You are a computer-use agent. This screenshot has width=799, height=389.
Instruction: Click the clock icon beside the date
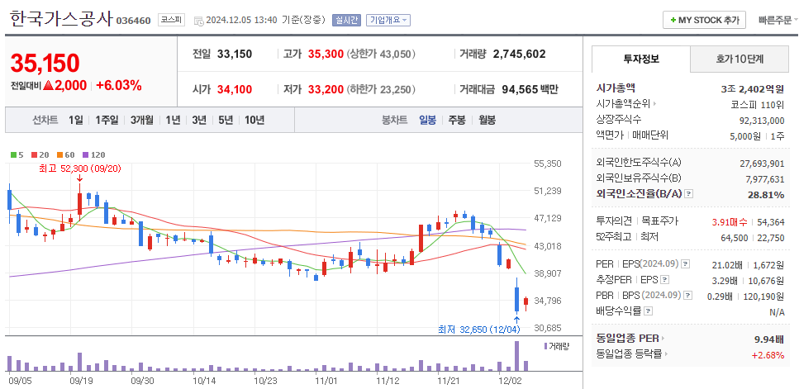[199, 21]
